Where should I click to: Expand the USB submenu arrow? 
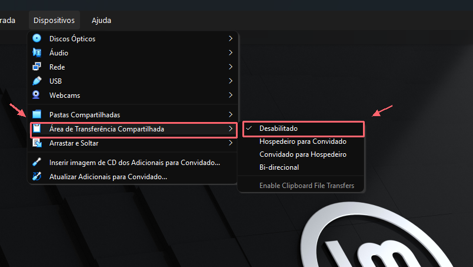(231, 81)
